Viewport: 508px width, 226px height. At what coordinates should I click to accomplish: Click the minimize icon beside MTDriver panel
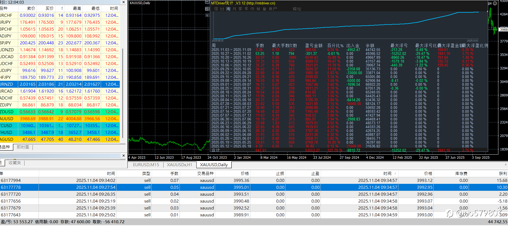(207, 2)
